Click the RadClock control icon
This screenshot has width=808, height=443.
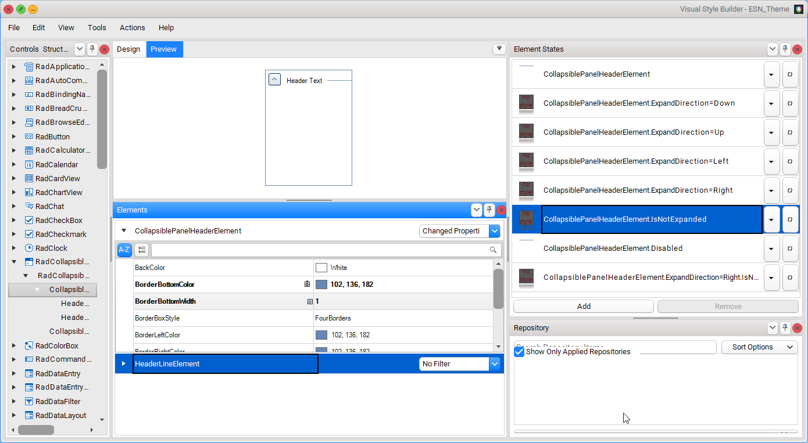(x=29, y=248)
